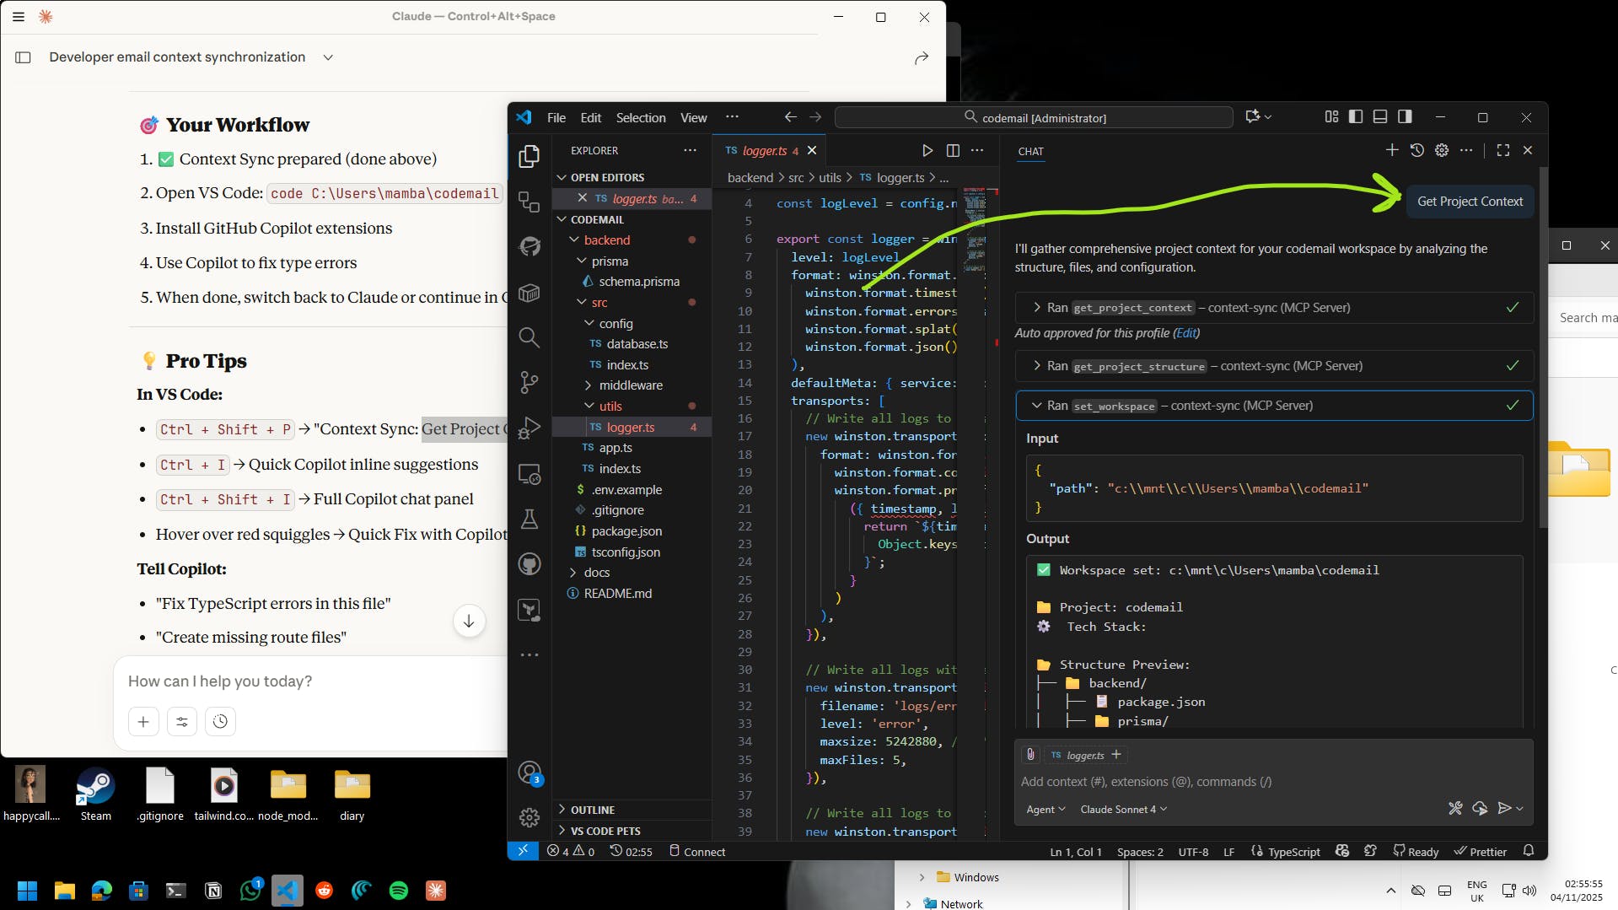This screenshot has width=1618, height=910.
Task: Click the Get Project Context chat bubble
Action: 1470,202
